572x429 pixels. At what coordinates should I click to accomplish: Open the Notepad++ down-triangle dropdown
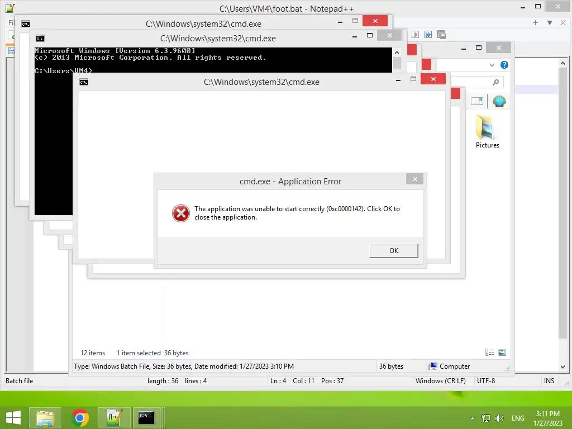tap(550, 22)
